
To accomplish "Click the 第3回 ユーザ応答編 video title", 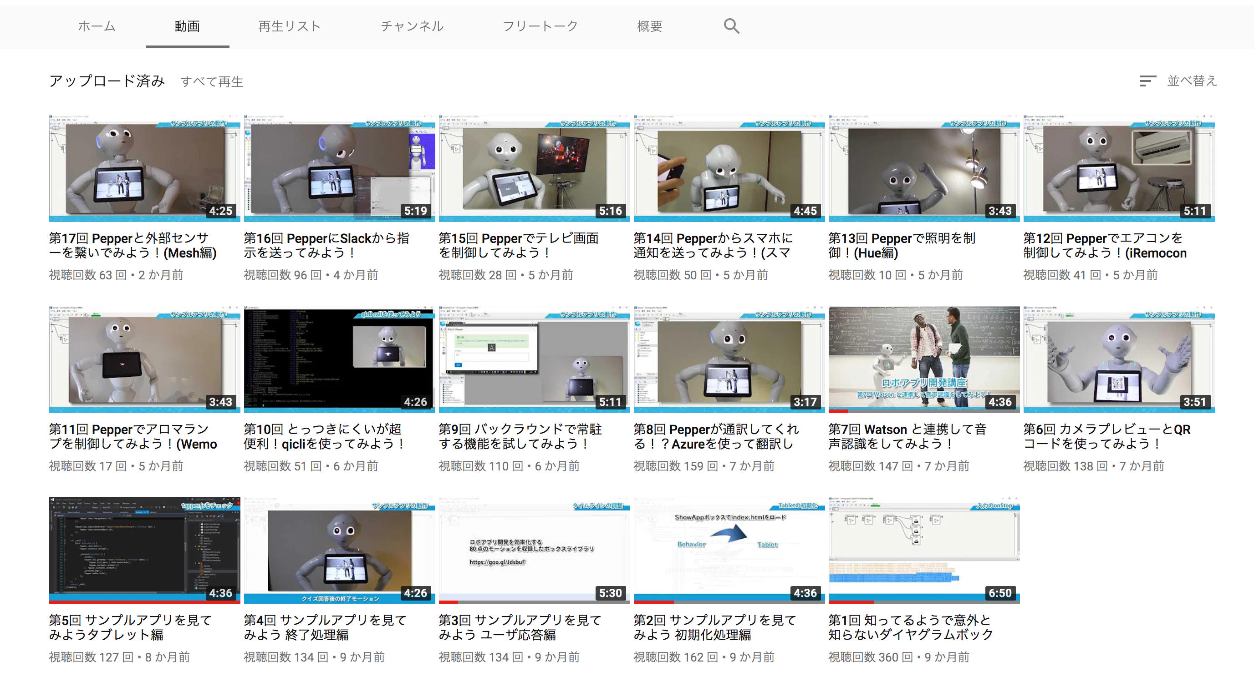I will point(520,627).
